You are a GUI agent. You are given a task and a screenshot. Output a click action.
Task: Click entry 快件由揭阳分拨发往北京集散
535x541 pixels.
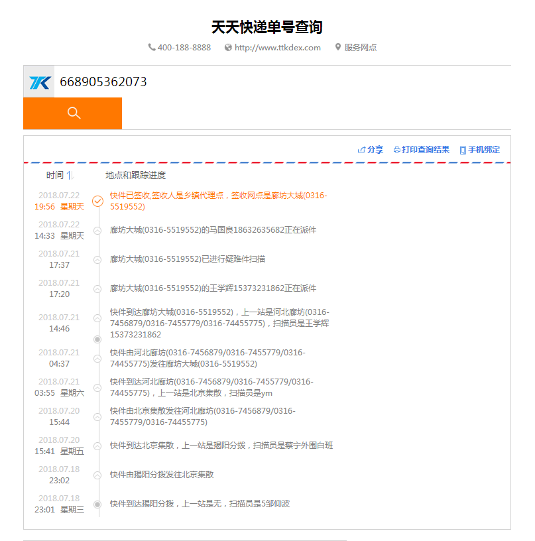point(162,475)
